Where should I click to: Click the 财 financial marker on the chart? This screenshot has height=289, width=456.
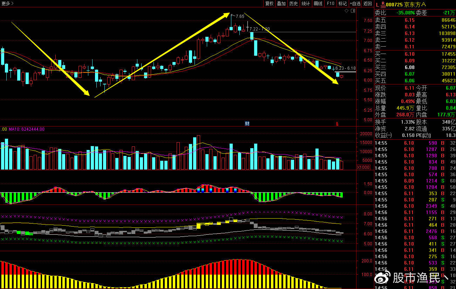(247, 123)
